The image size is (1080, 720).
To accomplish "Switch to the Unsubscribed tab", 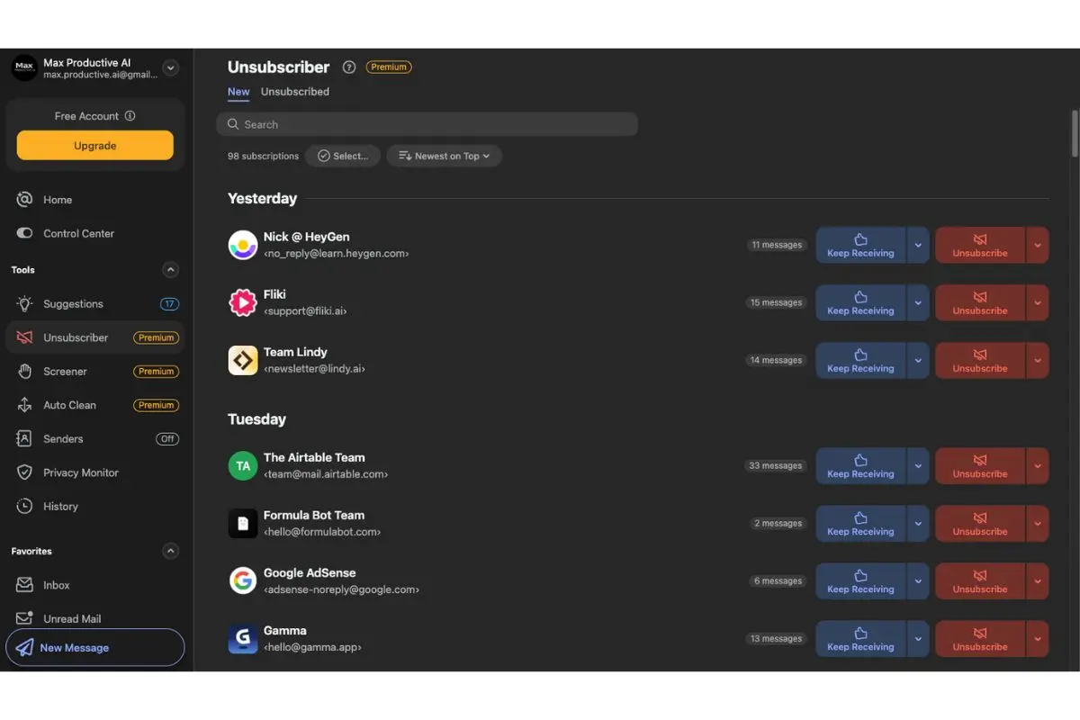I will tap(295, 92).
